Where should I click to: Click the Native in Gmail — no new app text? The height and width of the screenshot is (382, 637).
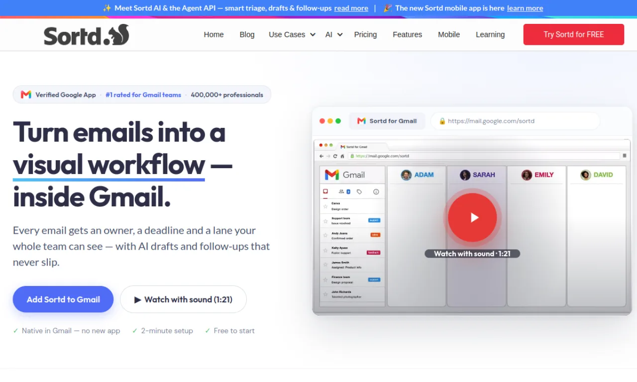71,331
